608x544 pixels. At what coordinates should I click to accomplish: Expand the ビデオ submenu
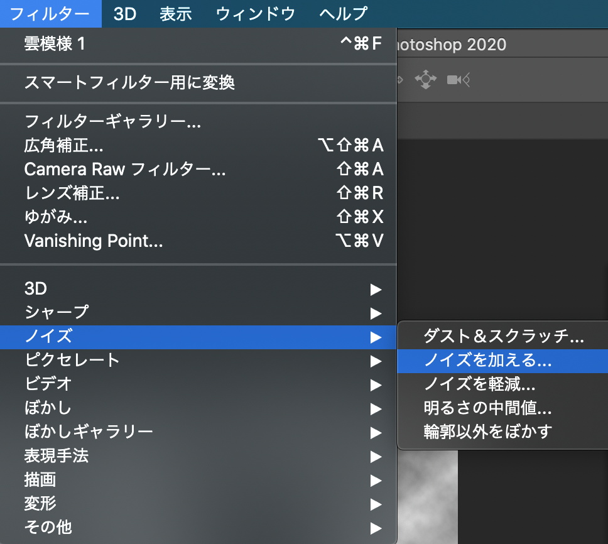point(198,384)
